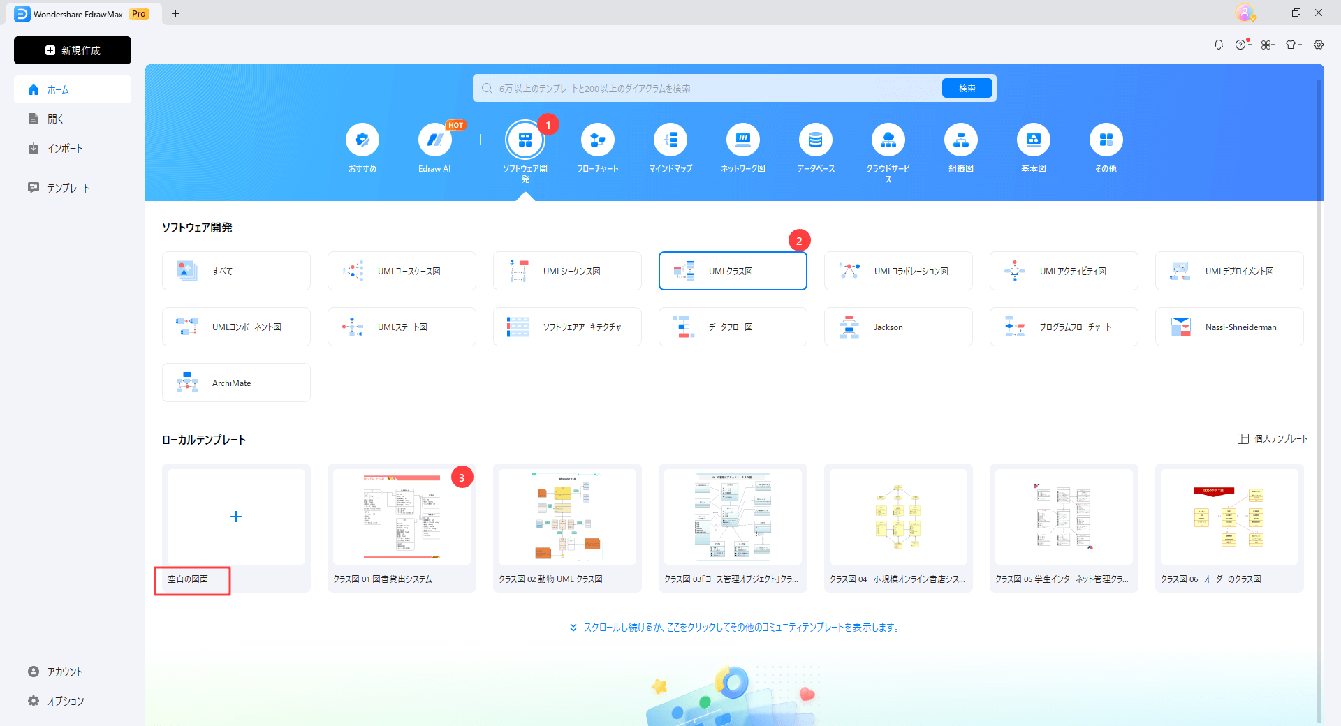Viewport: 1341px width, 726px height.
Task: Open クラス図 02 動物 UML クラス図 template
Action: pyautogui.click(x=567, y=528)
